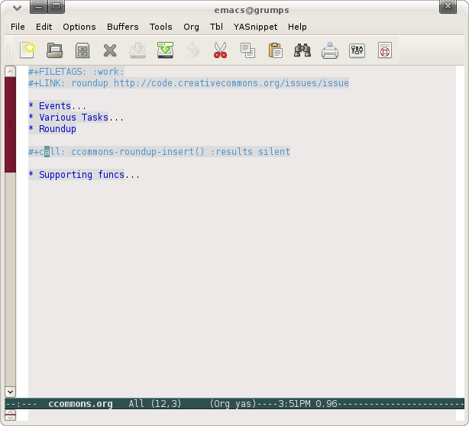Close the buffer with the X icon
The image size is (469, 426).
(x=110, y=51)
